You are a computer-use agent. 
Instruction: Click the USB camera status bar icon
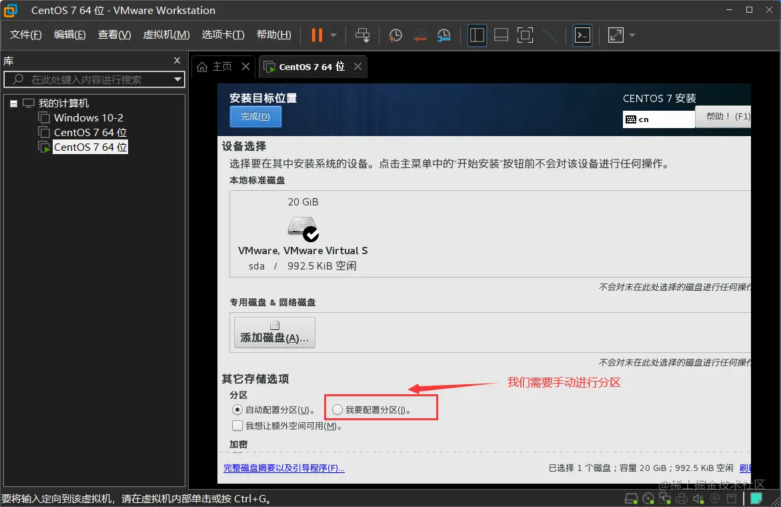[715, 498]
